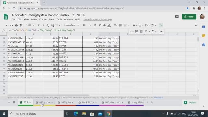Click the green Share button
This screenshot has width=208, height=117.
tap(189, 17)
